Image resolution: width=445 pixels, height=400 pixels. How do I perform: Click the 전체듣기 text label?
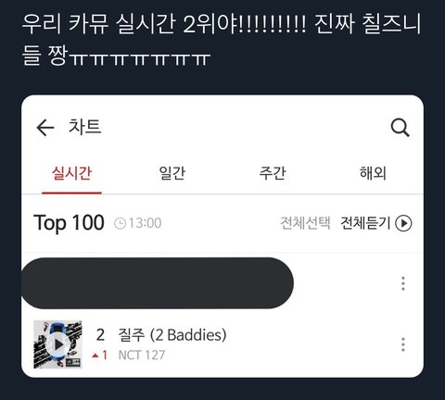coord(365,223)
